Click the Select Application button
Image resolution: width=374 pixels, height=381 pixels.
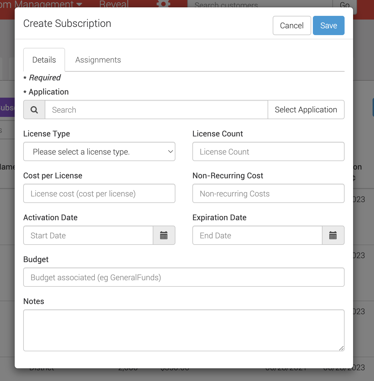[306, 110]
